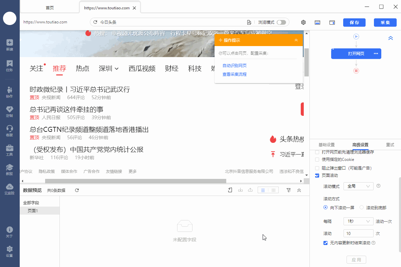Open the 每隔 interval dropdown showing 1秒
This screenshot has height=267, width=401.
click(x=359, y=221)
